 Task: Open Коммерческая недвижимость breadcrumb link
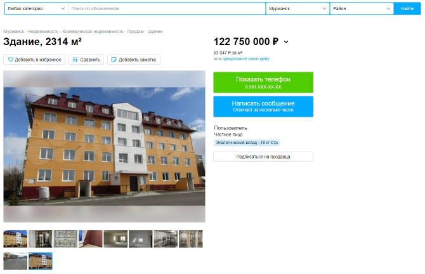click(93, 32)
